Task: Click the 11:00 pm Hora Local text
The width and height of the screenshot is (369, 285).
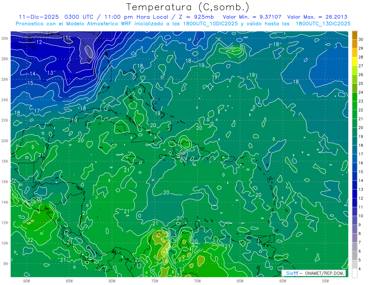Action: click(136, 17)
